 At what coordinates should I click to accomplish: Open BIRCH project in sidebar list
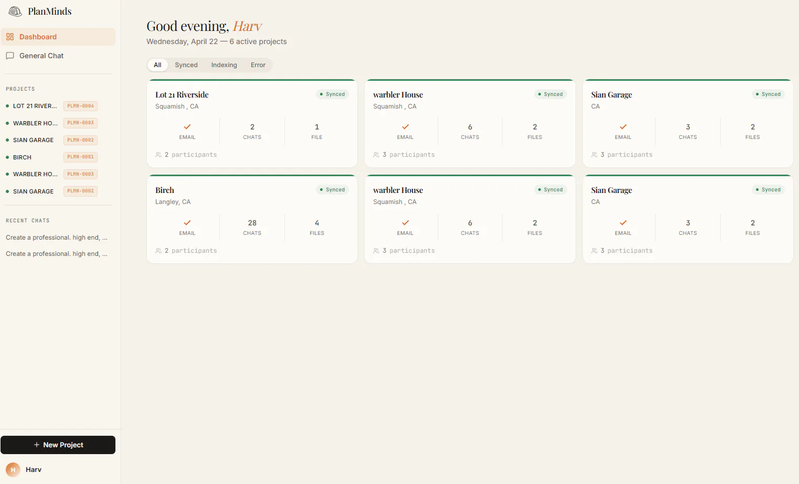coord(23,157)
